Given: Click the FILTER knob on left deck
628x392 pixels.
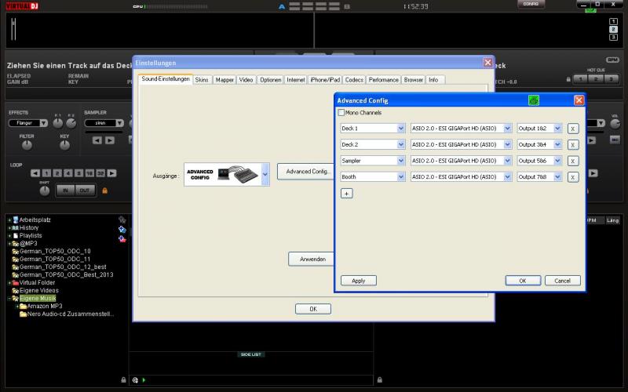Looking at the screenshot, I should (x=27, y=146).
